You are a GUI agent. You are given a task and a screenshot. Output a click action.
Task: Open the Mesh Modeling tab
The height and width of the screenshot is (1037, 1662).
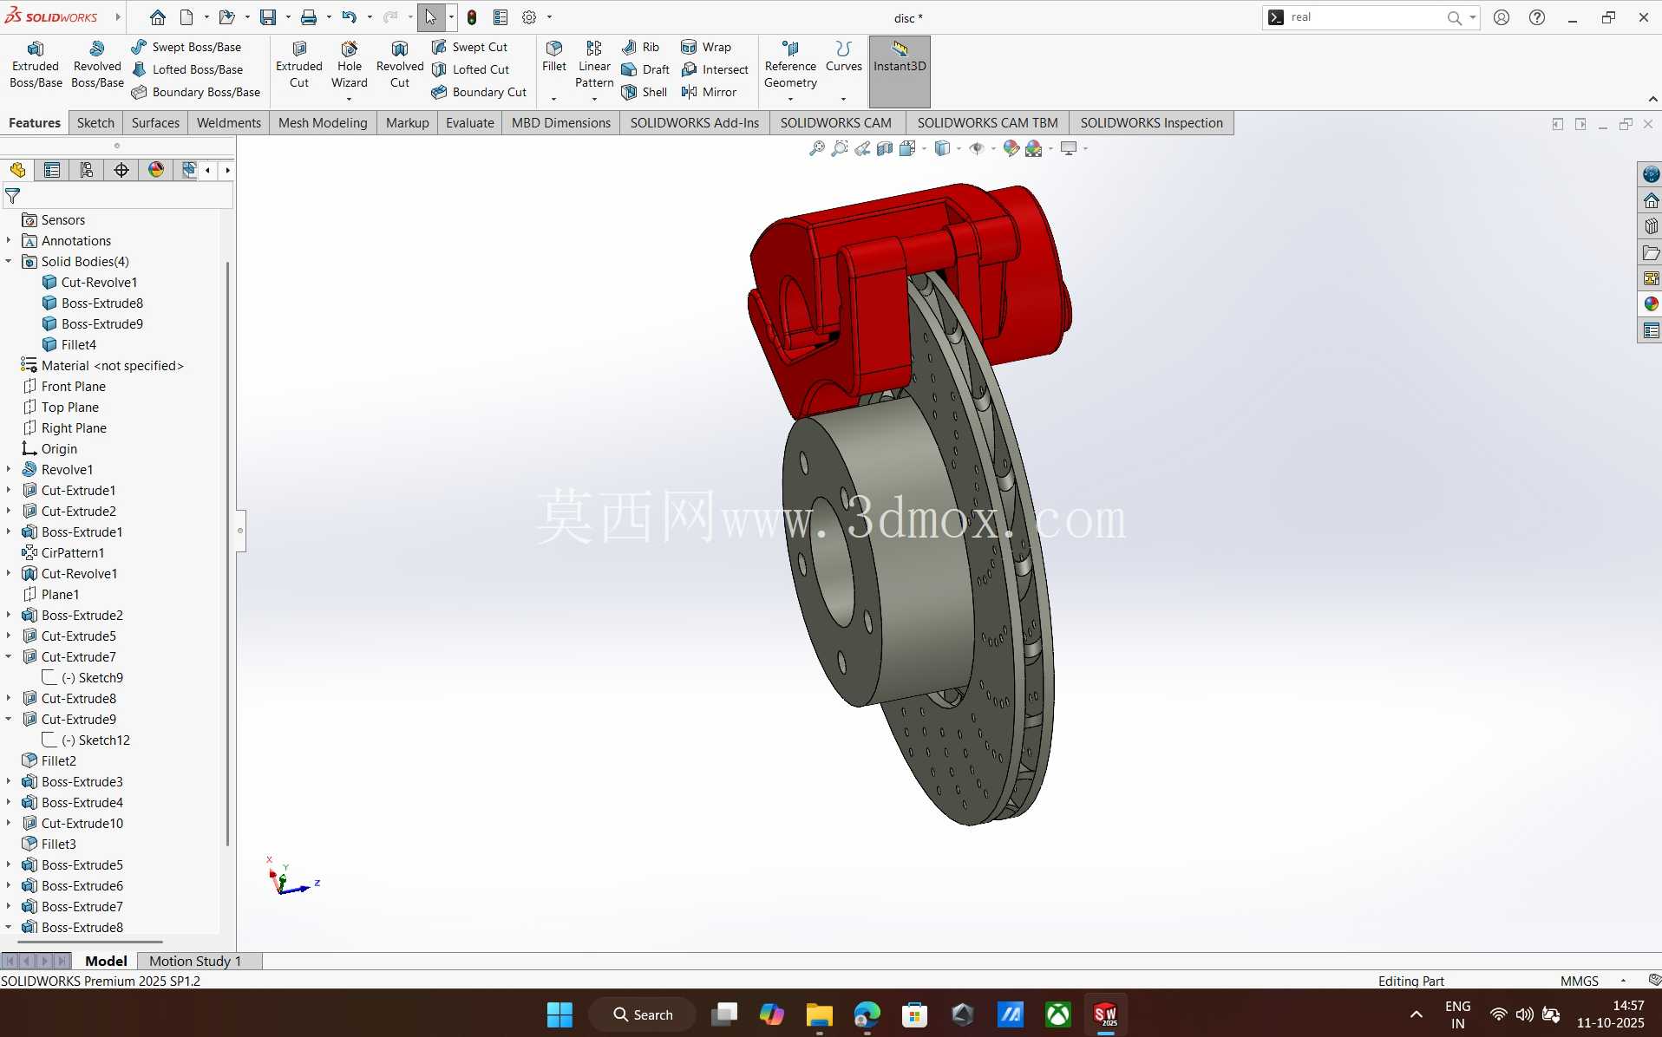click(x=323, y=123)
